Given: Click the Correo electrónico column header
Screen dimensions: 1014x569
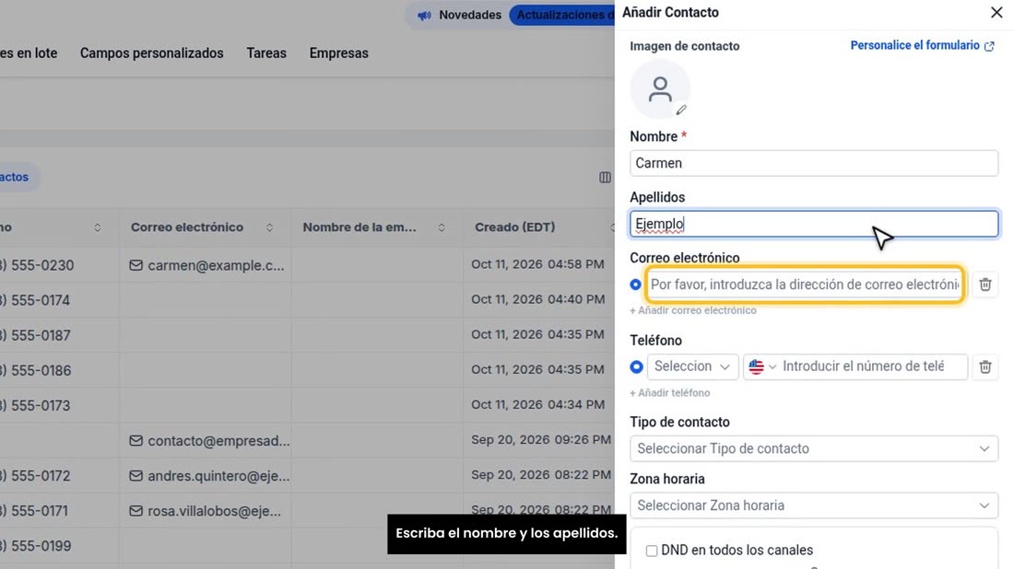Looking at the screenshot, I should click(x=187, y=227).
